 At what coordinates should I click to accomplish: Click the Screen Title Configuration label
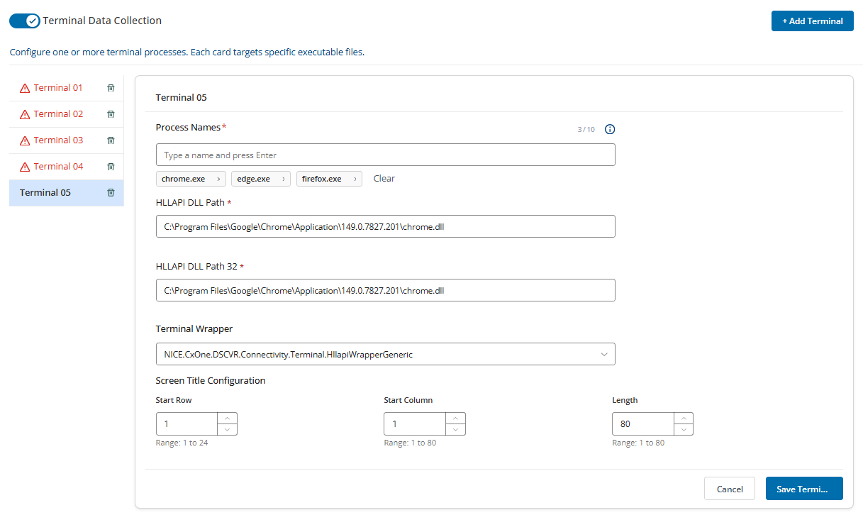pyautogui.click(x=211, y=381)
